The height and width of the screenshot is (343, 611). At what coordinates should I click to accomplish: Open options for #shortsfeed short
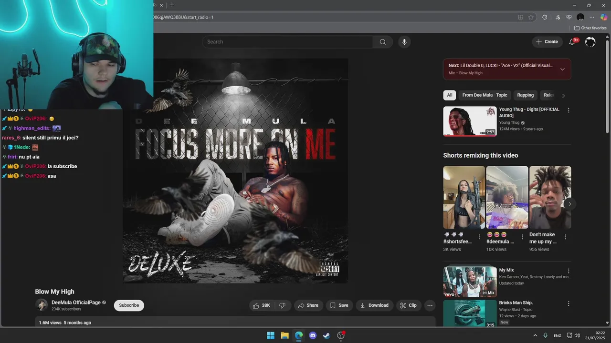click(479, 237)
